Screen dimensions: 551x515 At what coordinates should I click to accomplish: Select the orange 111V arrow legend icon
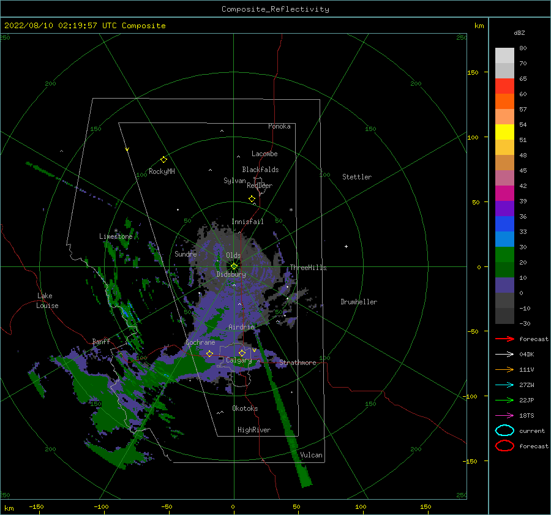pyautogui.click(x=504, y=369)
